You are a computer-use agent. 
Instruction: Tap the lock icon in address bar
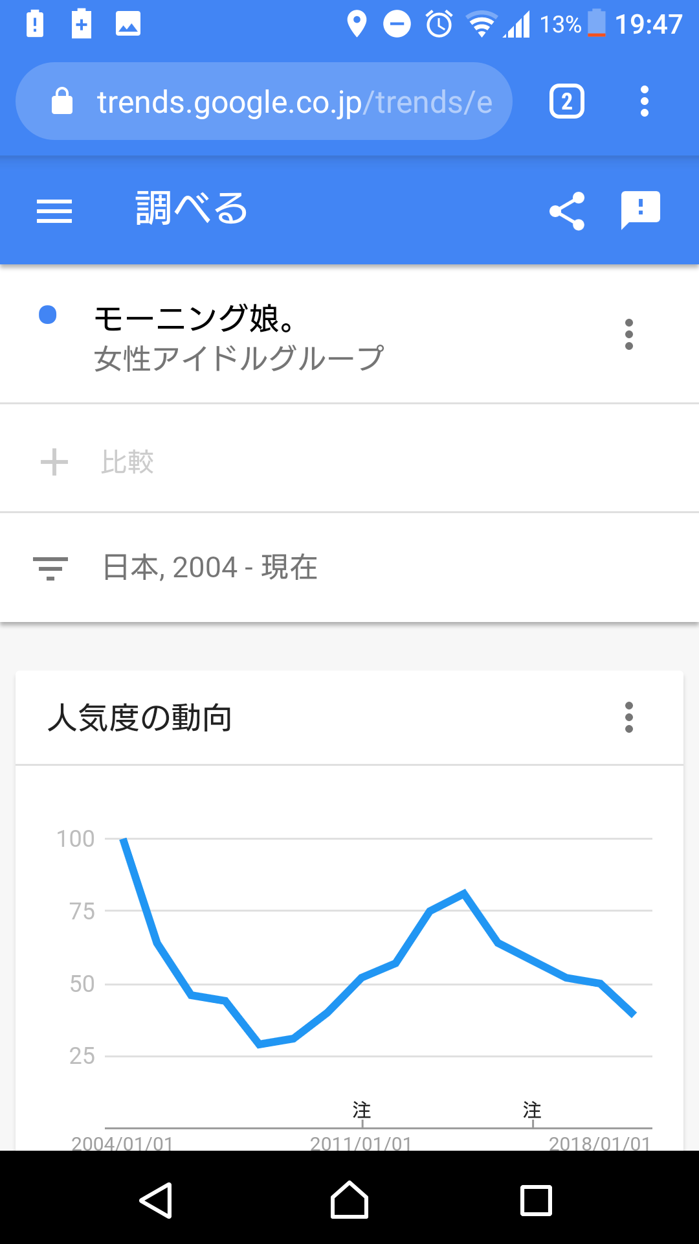[x=62, y=101]
